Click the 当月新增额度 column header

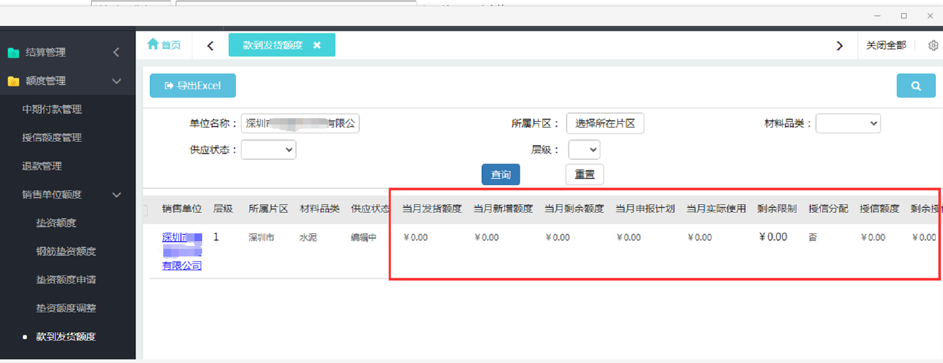coord(503,208)
